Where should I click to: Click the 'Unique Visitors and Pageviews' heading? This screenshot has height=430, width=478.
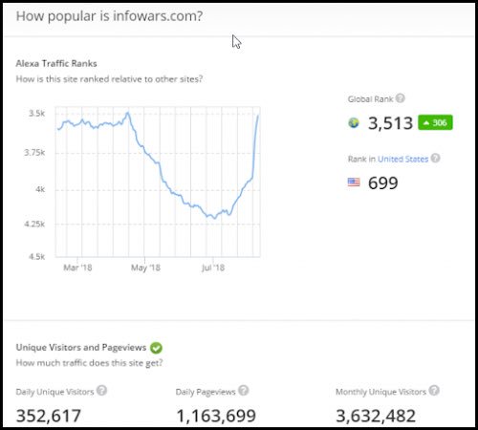pyautogui.click(x=81, y=347)
